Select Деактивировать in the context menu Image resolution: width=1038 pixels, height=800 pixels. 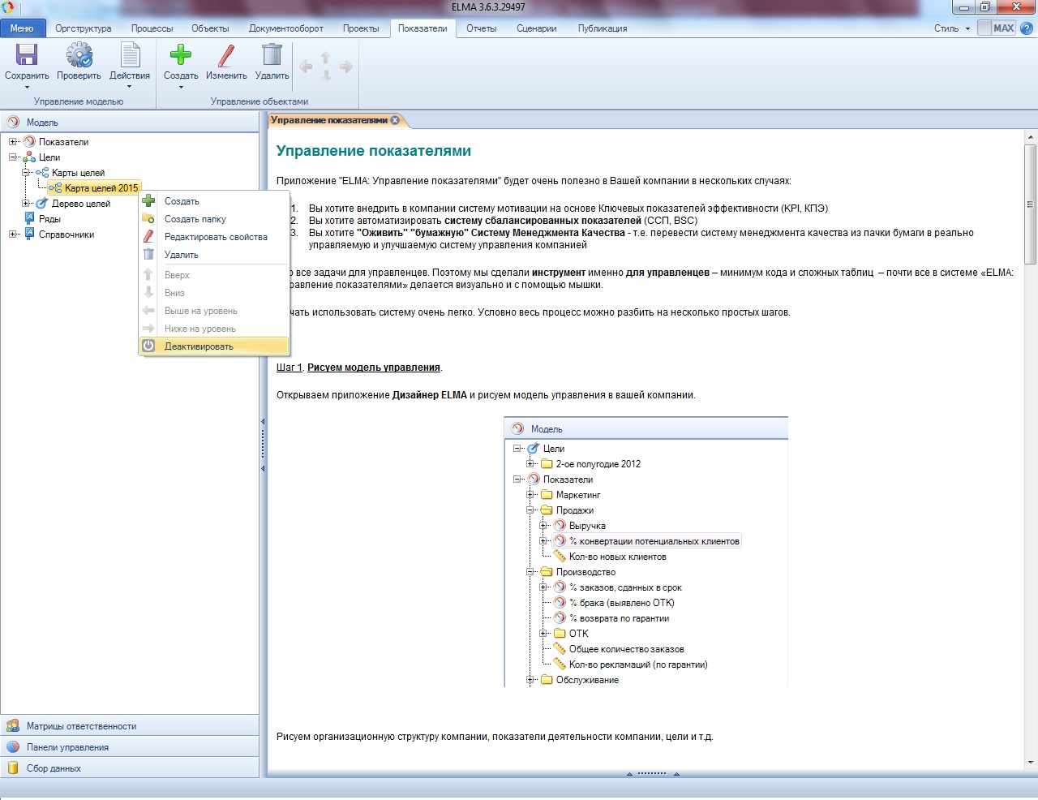coord(199,346)
